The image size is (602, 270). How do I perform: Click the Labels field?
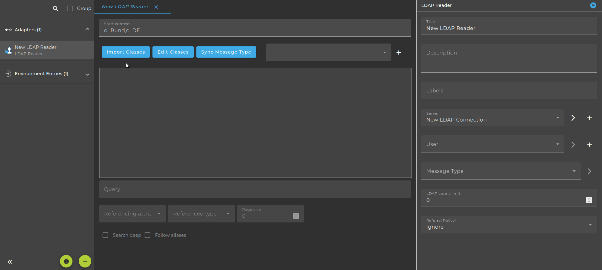509,91
